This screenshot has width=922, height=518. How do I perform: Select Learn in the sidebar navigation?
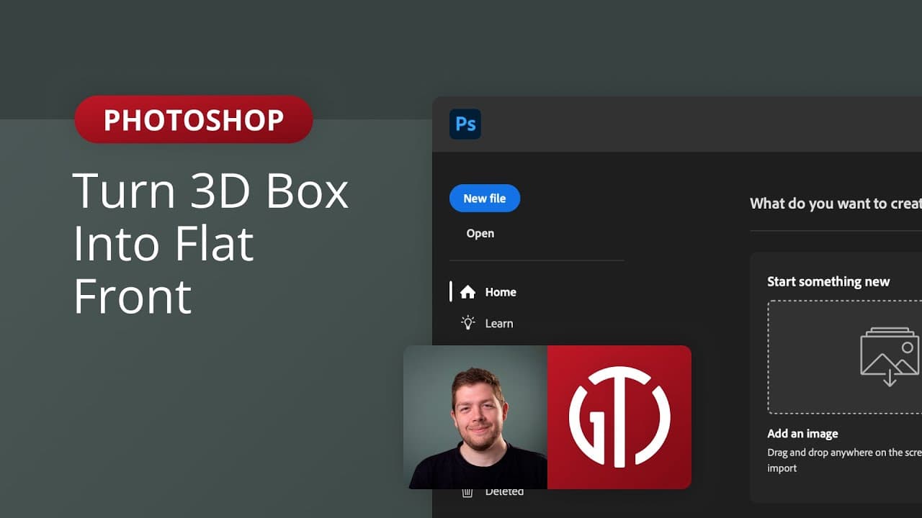pos(498,323)
